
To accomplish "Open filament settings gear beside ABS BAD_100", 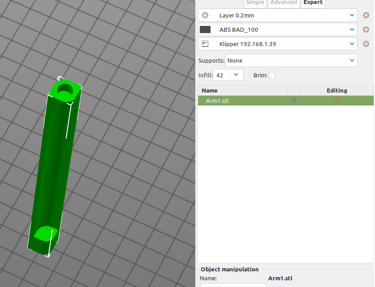I will (x=366, y=30).
